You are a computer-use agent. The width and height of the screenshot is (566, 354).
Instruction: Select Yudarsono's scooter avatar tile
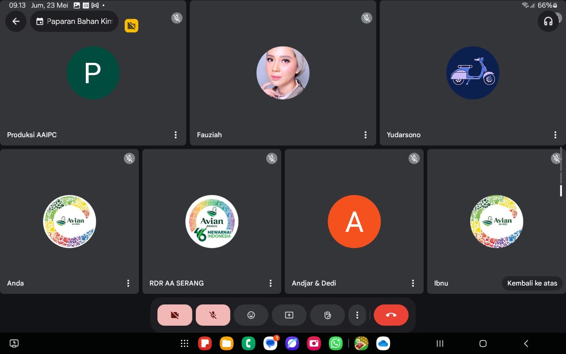[x=473, y=73]
